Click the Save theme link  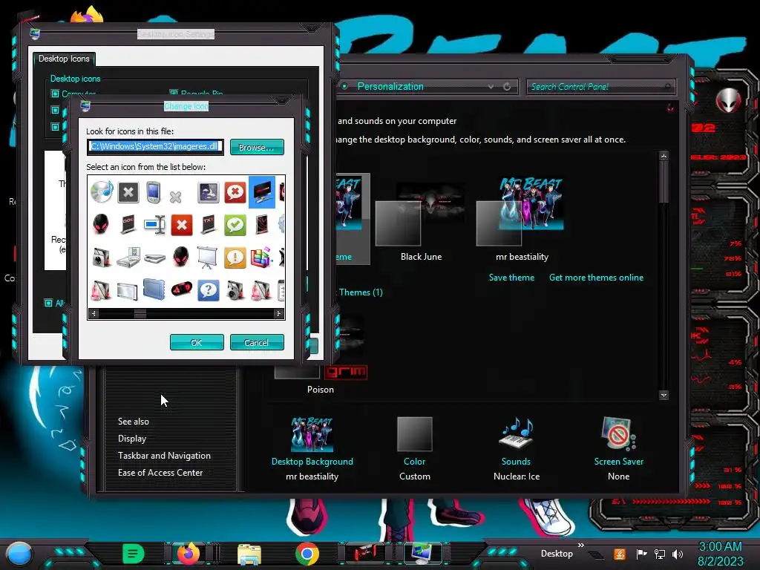tap(511, 278)
